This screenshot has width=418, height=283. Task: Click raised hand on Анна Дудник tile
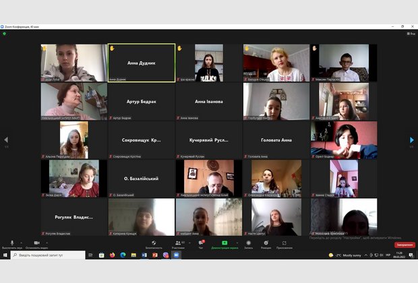point(112,49)
